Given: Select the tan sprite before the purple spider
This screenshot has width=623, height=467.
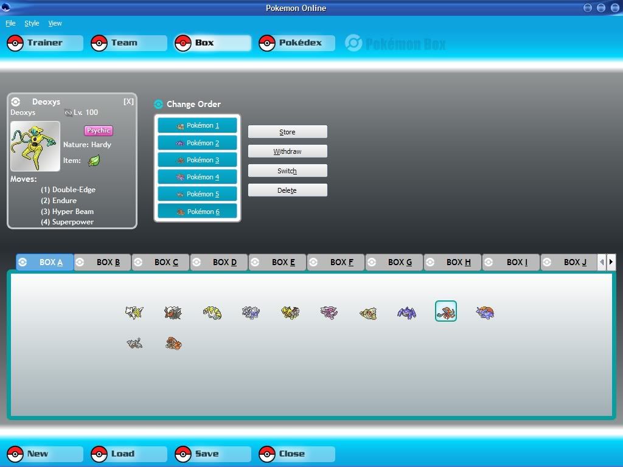Looking at the screenshot, I should click(368, 313).
